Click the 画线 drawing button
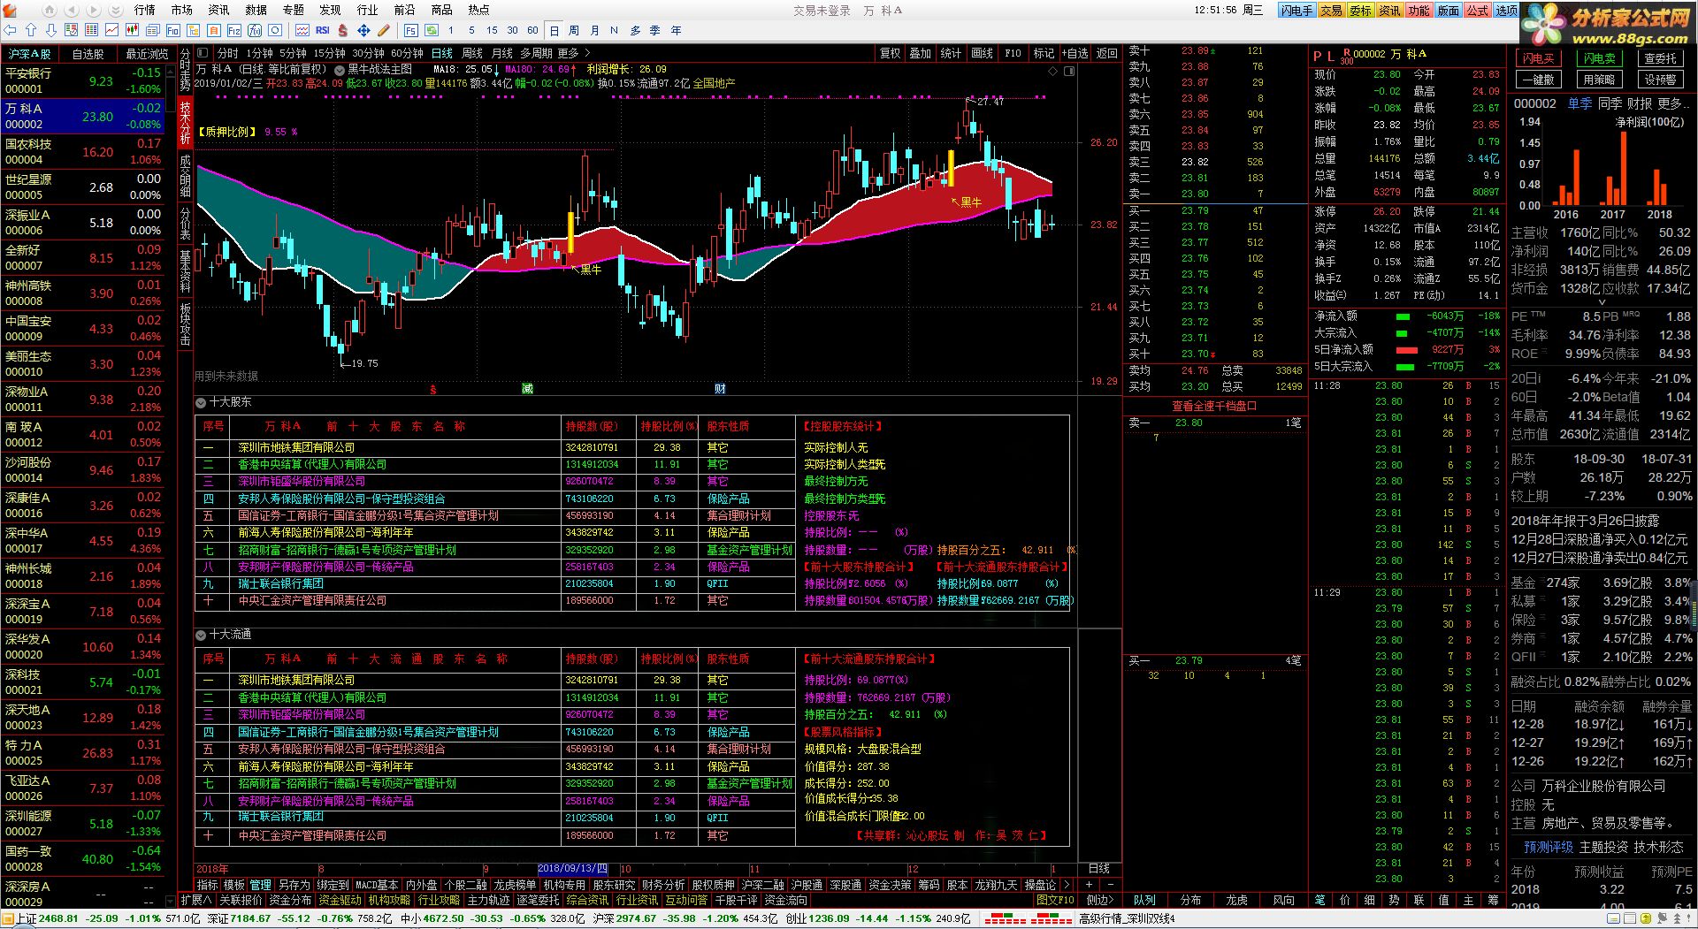Viewport: 1698px width, 929px height. [x=982, y=53]
